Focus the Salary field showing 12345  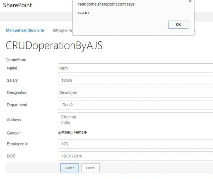click(135, 80)
